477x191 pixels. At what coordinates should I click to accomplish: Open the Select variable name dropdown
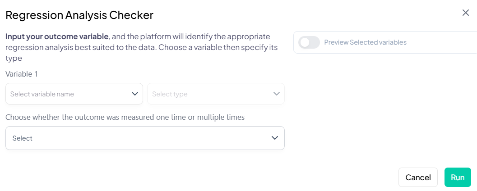tap(74, 94)
